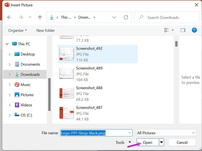This screenshot has height=151, width=202.
Task: Click the navigation pane scrollbar thumb
Action: click(x=49, y=94)
